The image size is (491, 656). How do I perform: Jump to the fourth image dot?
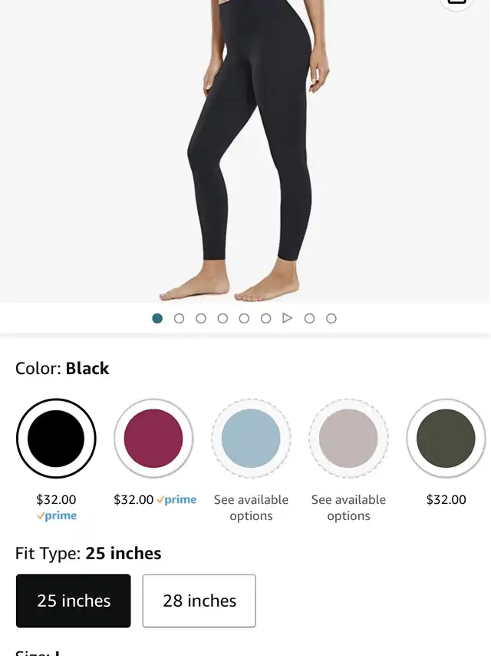point(222,318)
